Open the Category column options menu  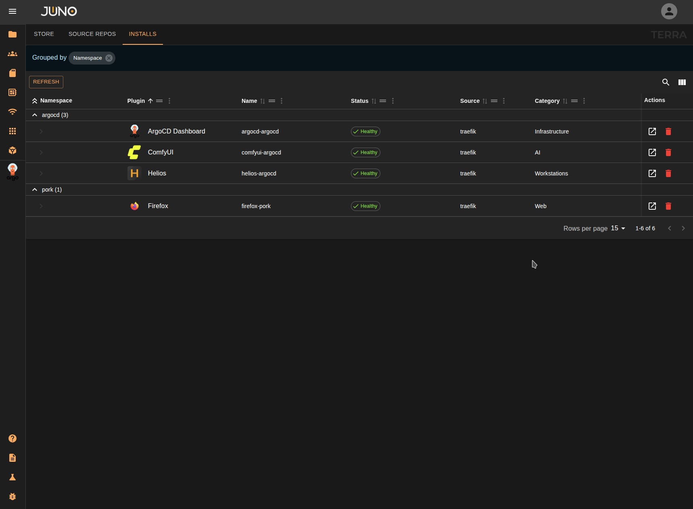pos(584,101)
